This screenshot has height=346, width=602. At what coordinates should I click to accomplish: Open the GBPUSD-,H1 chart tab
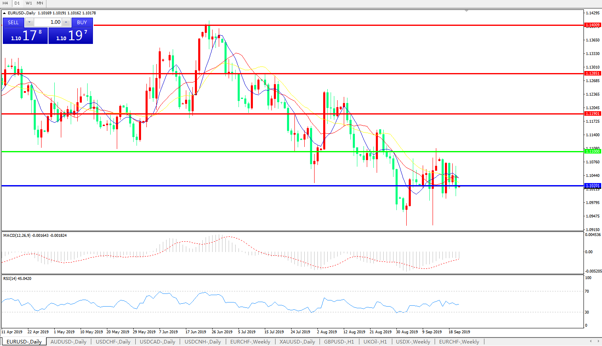point(339,341)
